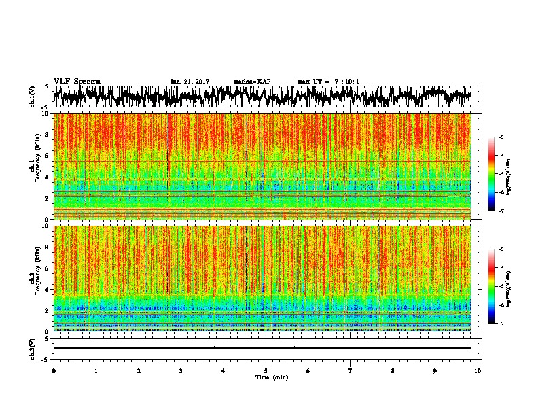Viewport: 538px width, 416px height.
Task: Click the time axis tick "2"
Action: pos(139,371)
